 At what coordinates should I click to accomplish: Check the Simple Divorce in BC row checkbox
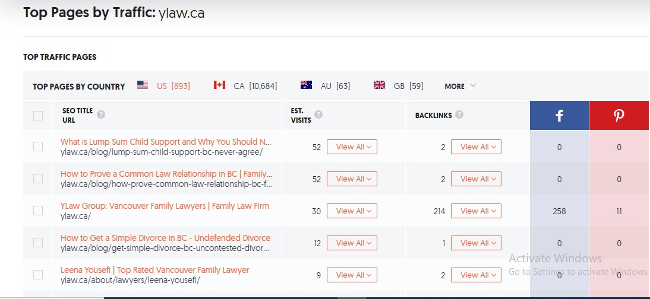pos(37,243)
